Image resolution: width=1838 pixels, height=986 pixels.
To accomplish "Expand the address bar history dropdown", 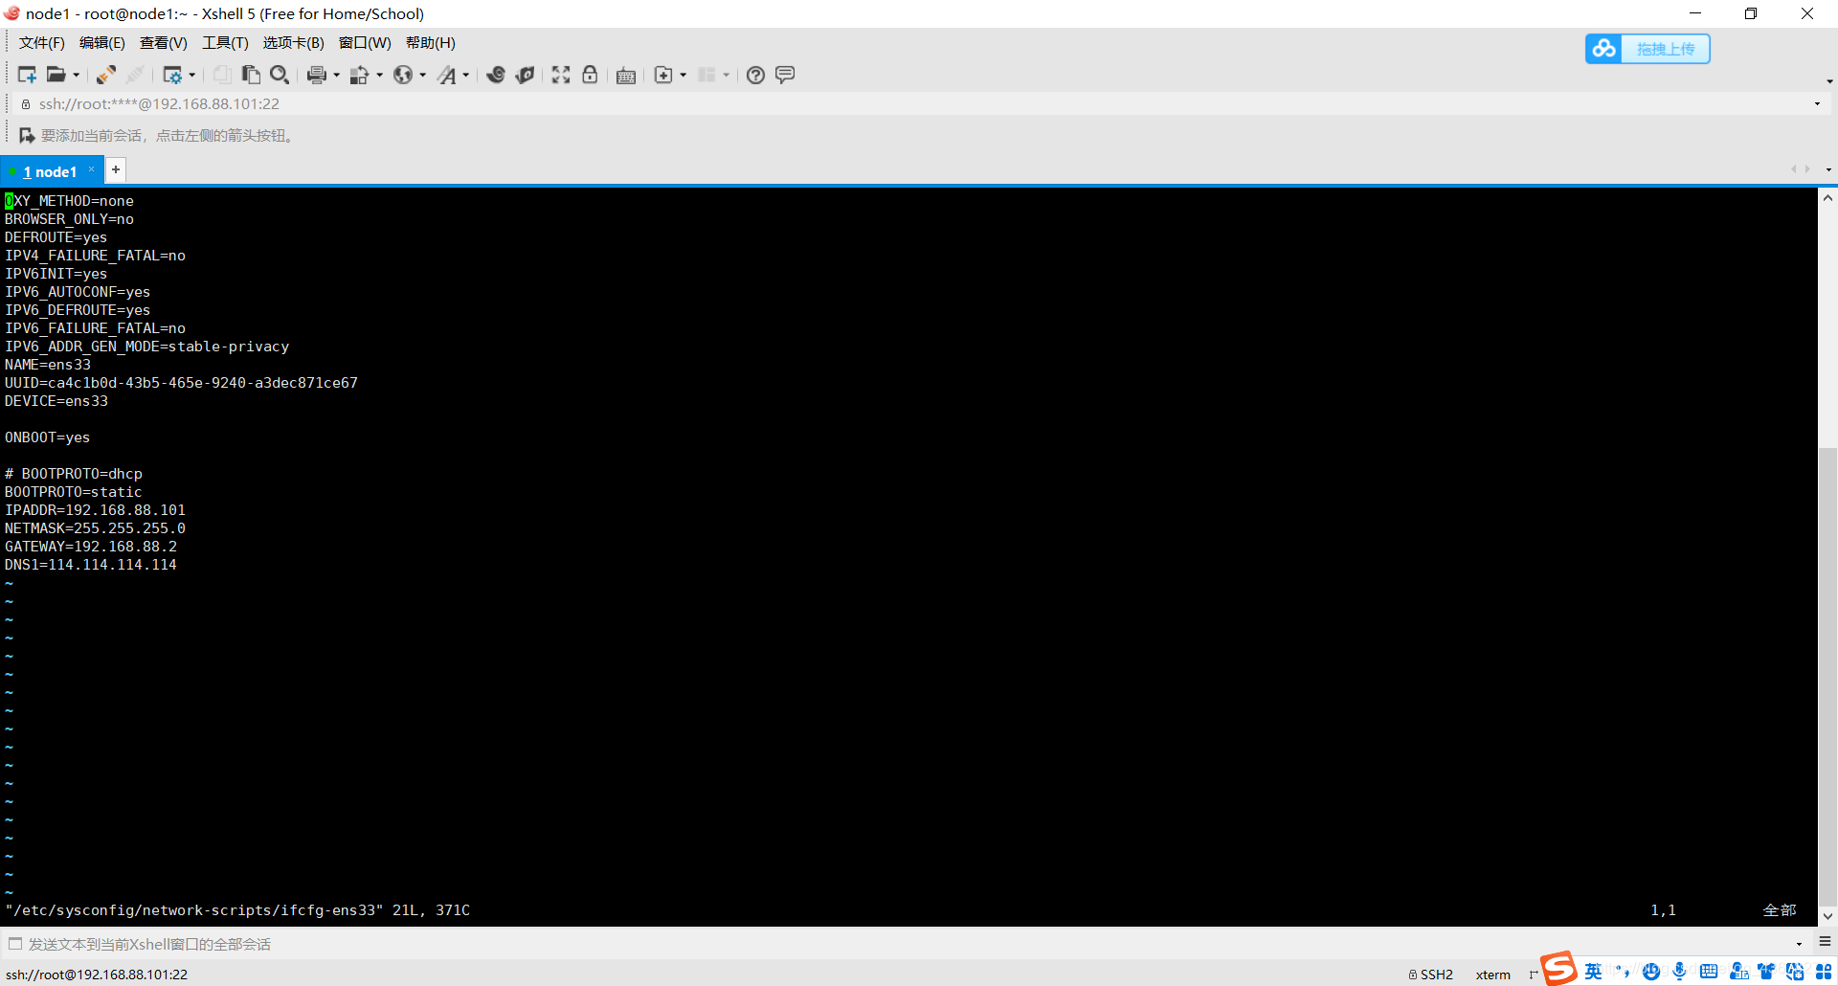I will pyautogui.click(x=1817, y=104).
